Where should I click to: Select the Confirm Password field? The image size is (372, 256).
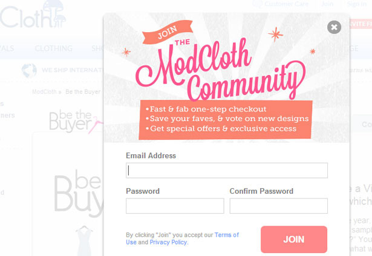(278, 206)
